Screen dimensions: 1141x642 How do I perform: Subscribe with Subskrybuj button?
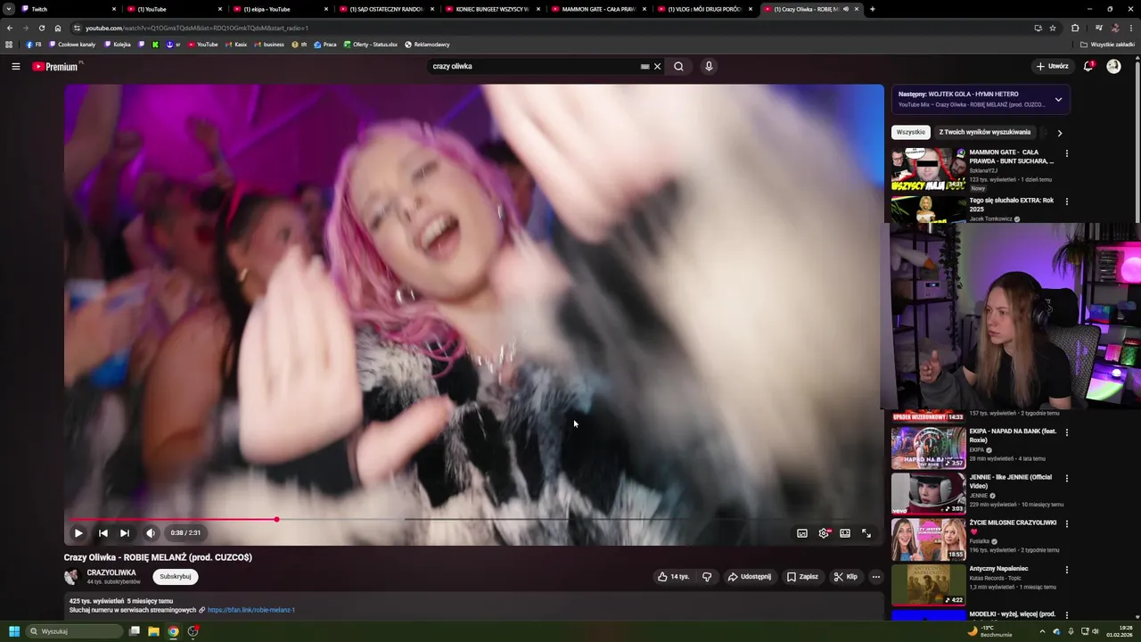coord(176,577)
